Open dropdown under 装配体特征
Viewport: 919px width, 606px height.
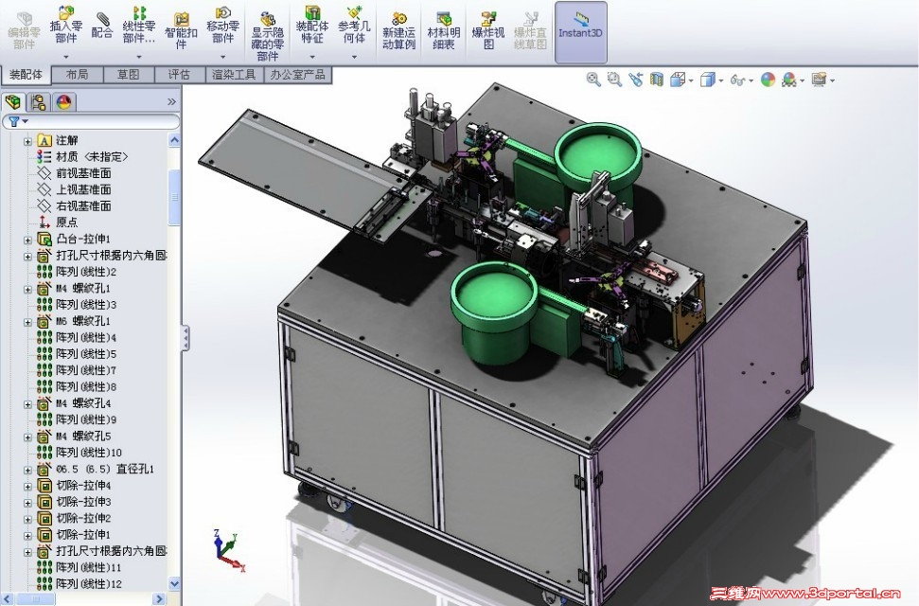click(x=312, y=57)
